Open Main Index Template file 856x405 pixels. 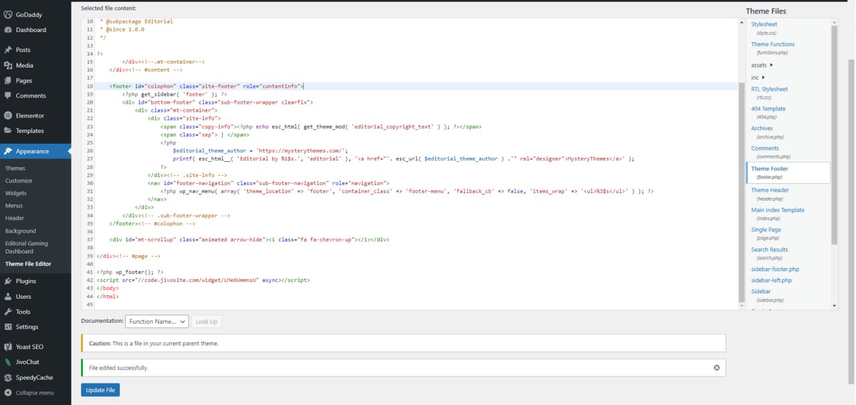tap(778, 214)
